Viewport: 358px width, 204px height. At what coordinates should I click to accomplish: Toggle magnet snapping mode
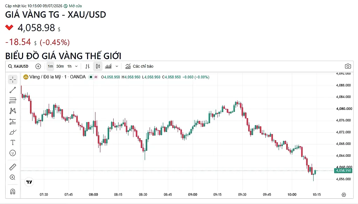(13, 191)
